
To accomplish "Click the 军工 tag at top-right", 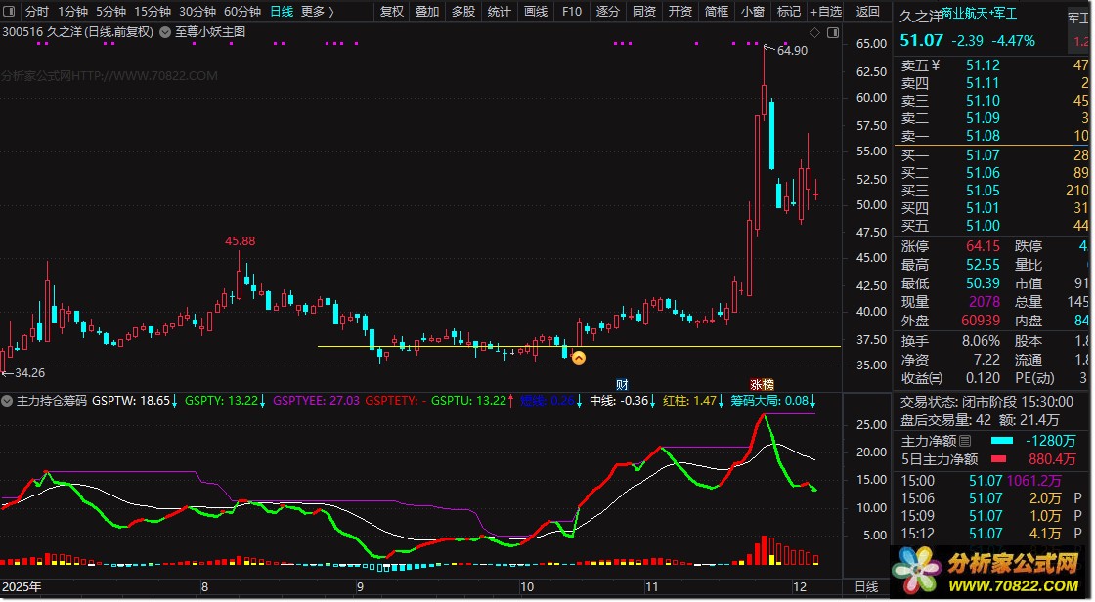I will pyautogui.click(x=1079, y=18).
